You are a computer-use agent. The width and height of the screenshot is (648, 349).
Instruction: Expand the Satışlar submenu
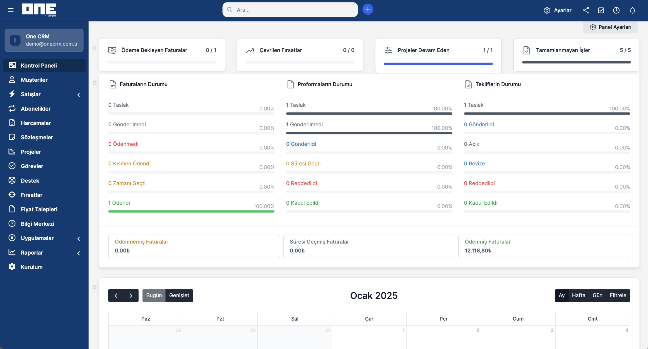tap(79, 95)
